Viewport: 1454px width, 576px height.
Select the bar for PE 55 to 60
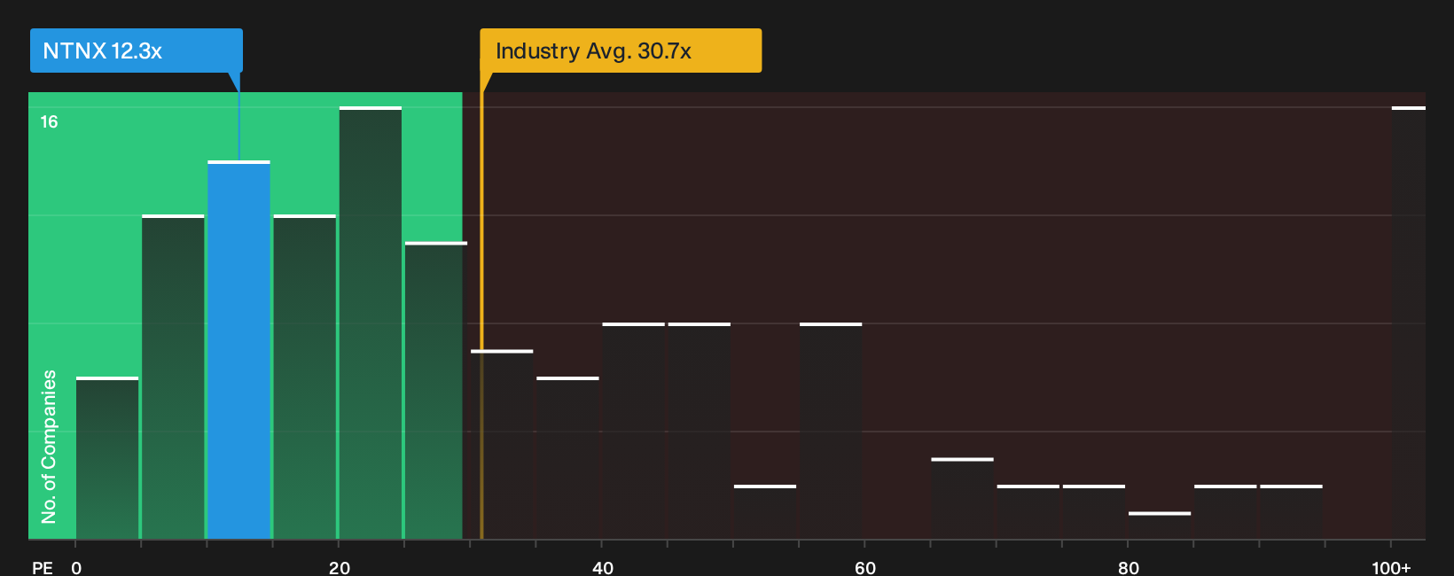pyautogui.click(x=831, y=431)
